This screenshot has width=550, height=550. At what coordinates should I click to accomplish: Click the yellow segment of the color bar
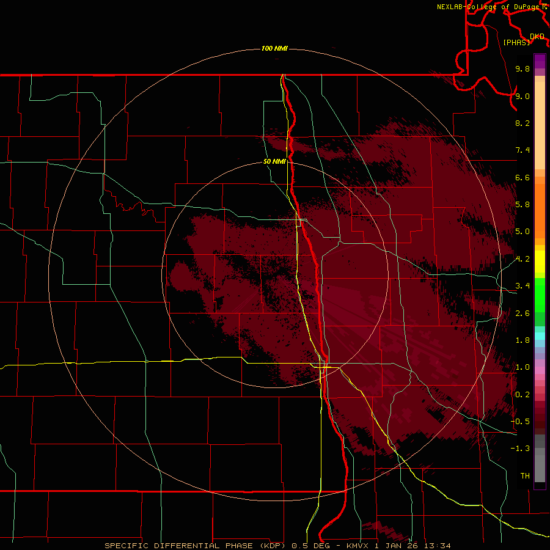540,262
